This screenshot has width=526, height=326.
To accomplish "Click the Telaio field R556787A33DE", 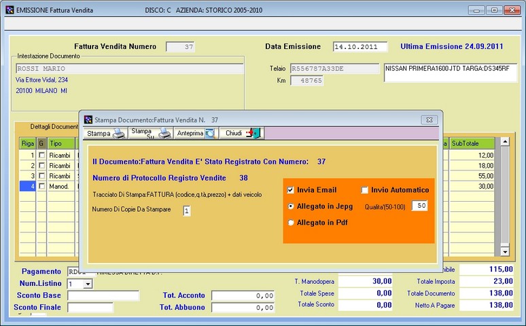I will 334,69.
